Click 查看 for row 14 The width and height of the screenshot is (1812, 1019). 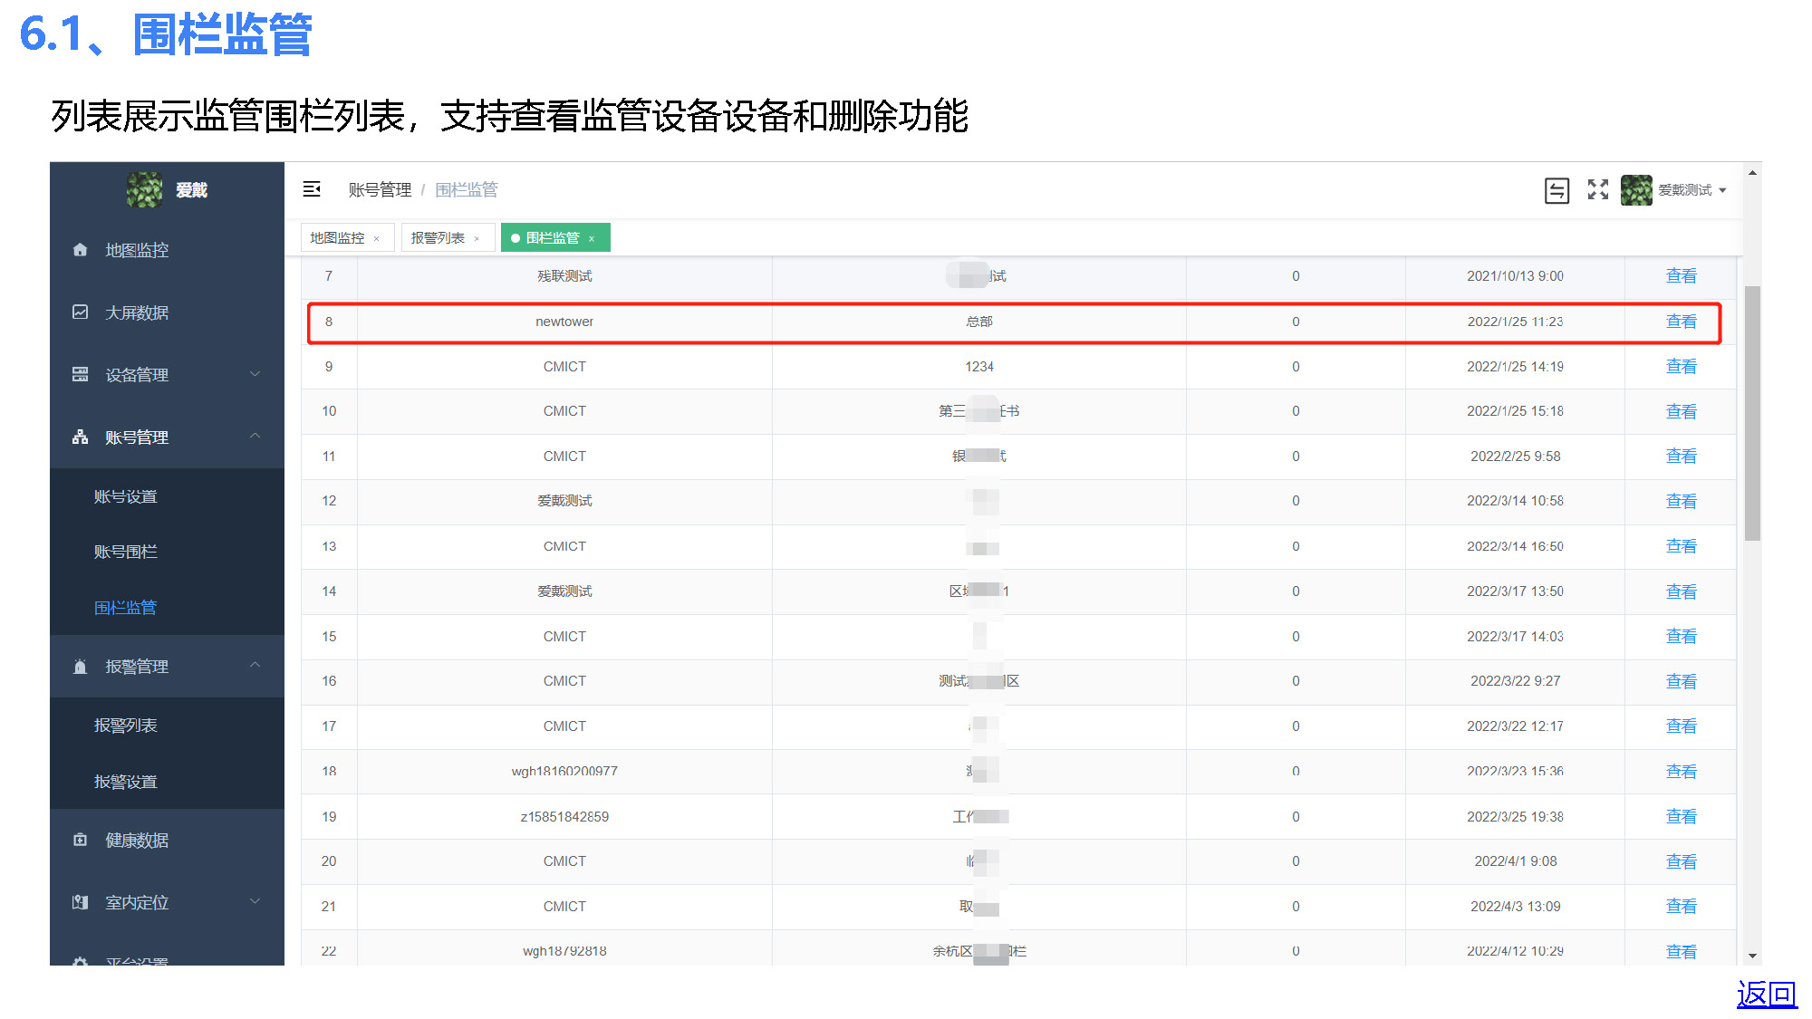(1681, 591)
